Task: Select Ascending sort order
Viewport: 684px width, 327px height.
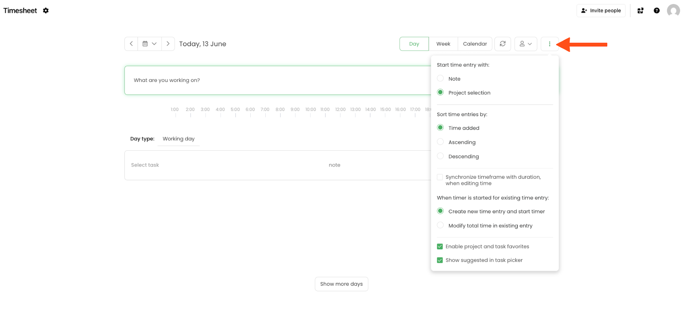Action: click(440, 142)
